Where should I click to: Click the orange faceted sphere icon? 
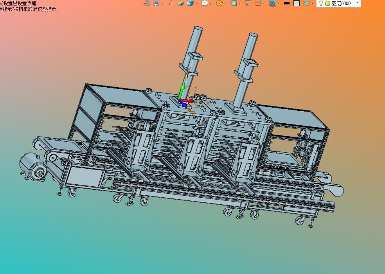pyautogui.click(x=219, y=3)
